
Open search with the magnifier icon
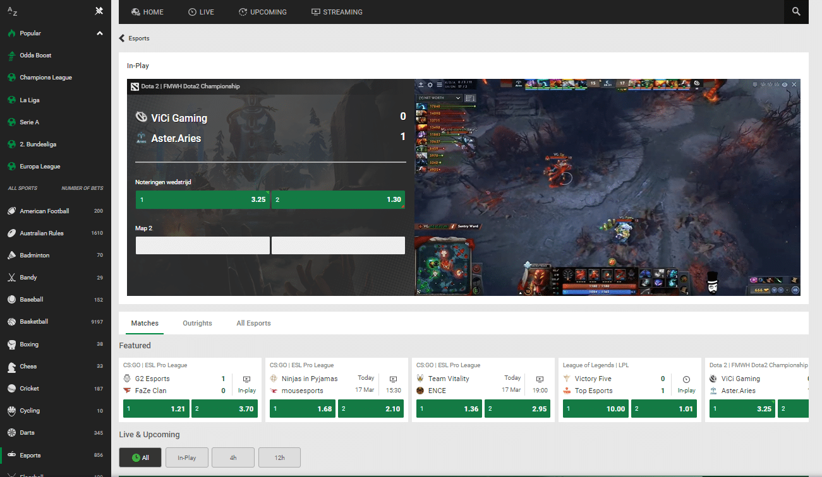pos(796,11)
